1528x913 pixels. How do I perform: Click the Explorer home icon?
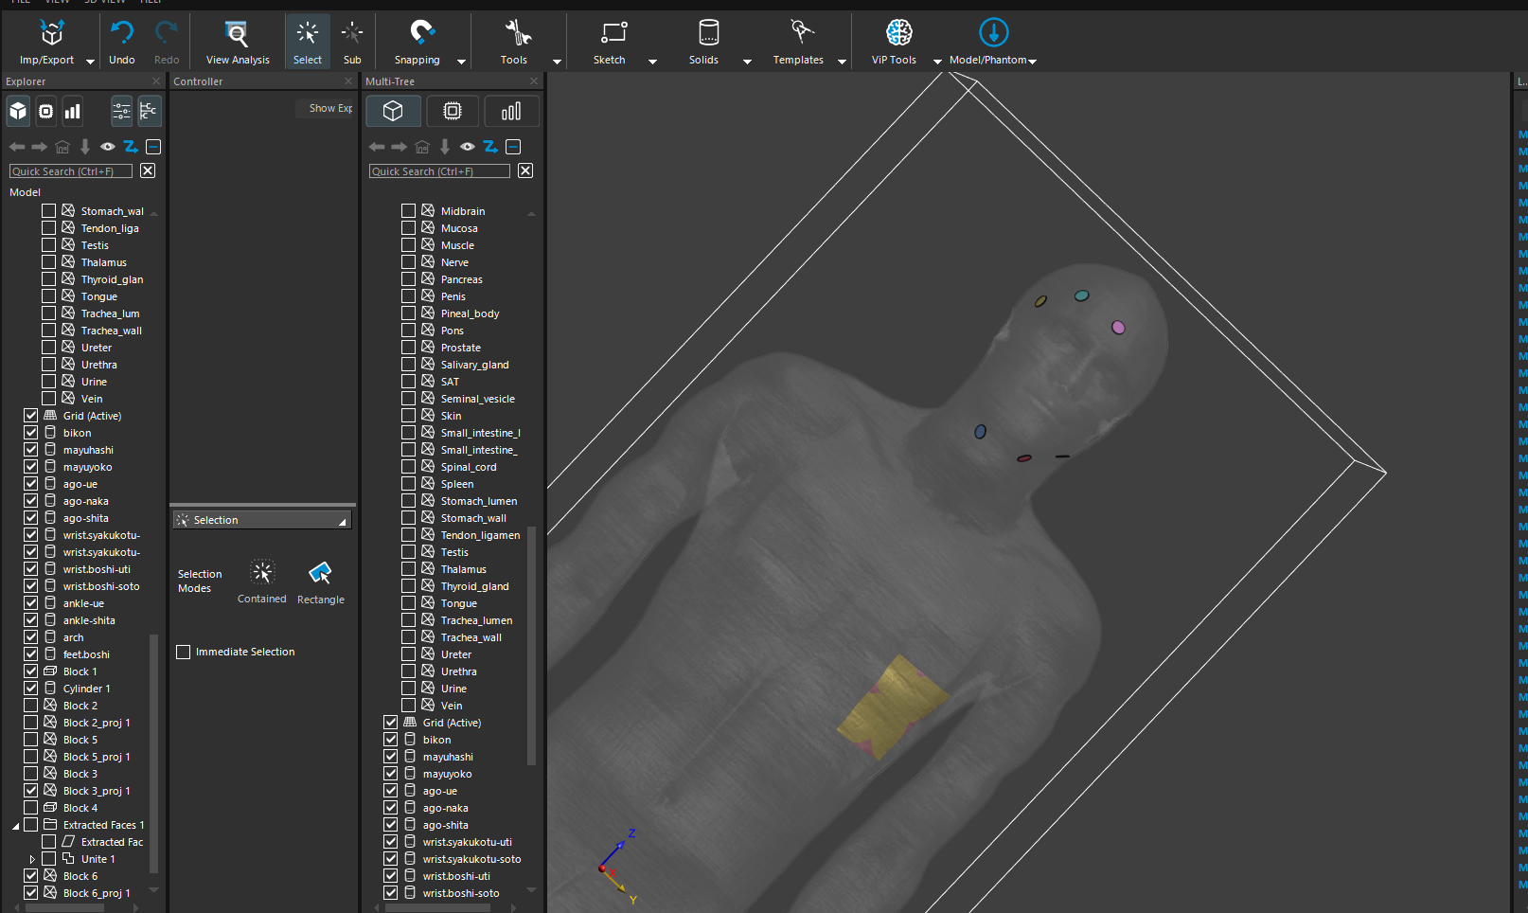[x=62, y=147]
